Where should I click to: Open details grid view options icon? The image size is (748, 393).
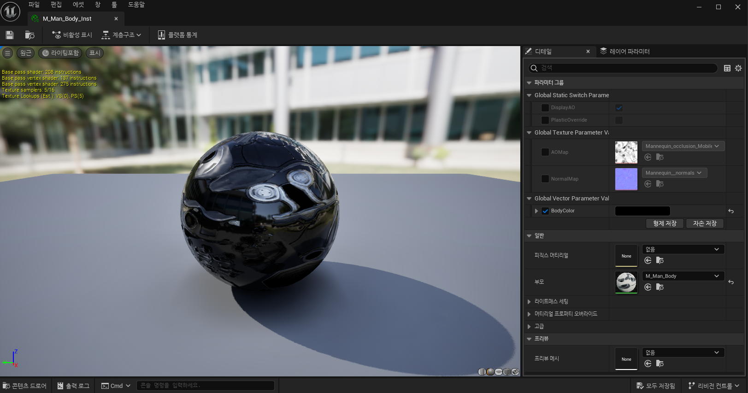[x=727, y=68]
